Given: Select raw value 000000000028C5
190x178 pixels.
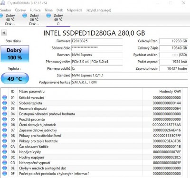Looking at the screenshot, I should pyautogui.click(x=167, y=158).
